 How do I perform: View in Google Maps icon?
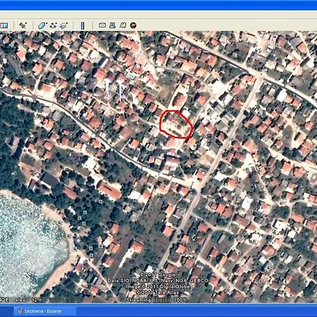pos(123,25)
